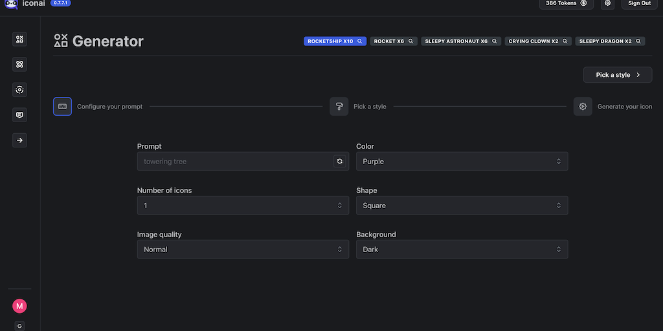The height and width of the screenshot is (331, 663).
Task: Select the CRYING CLOWN X2 history tag
Action: [537, 41]
